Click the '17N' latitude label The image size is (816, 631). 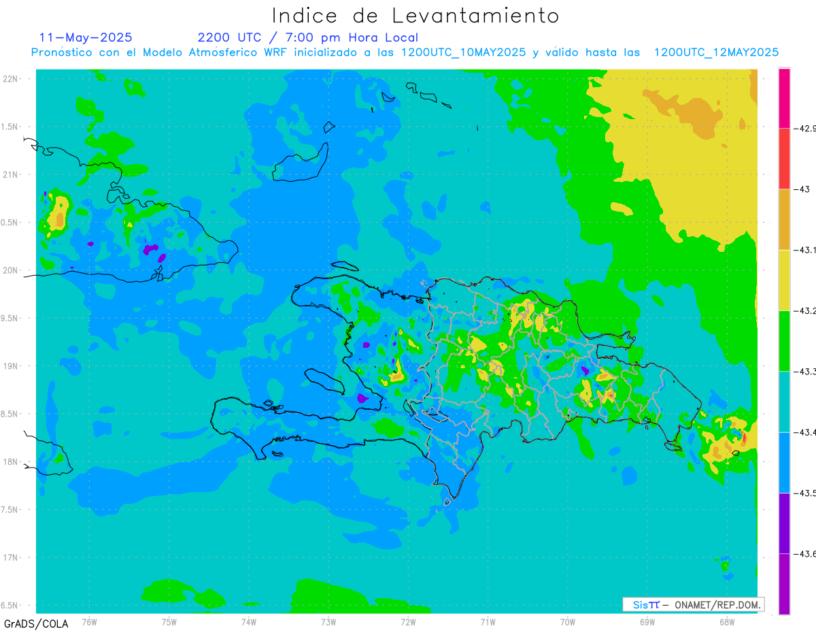[x=10, y=557]
